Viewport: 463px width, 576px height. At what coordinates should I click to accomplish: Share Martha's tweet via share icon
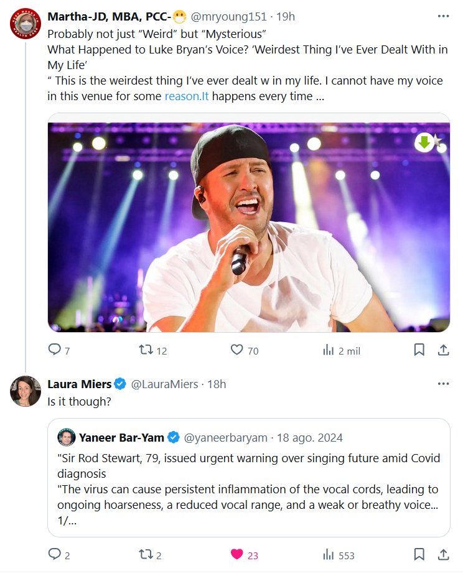coord(443,350)
